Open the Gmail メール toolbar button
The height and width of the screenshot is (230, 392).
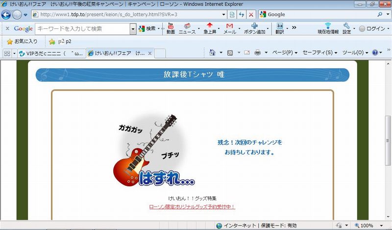pyautogui.click(x=229, y=28)
